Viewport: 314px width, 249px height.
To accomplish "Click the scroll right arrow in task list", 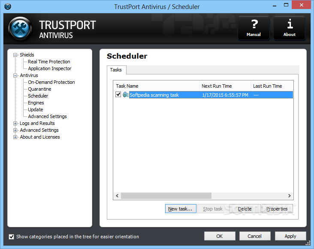I will [x=290, y=196].
